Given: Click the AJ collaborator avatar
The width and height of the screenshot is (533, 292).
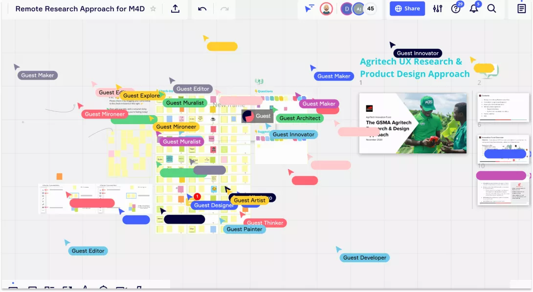Looking at the screenshot, I should pos(358,9).
